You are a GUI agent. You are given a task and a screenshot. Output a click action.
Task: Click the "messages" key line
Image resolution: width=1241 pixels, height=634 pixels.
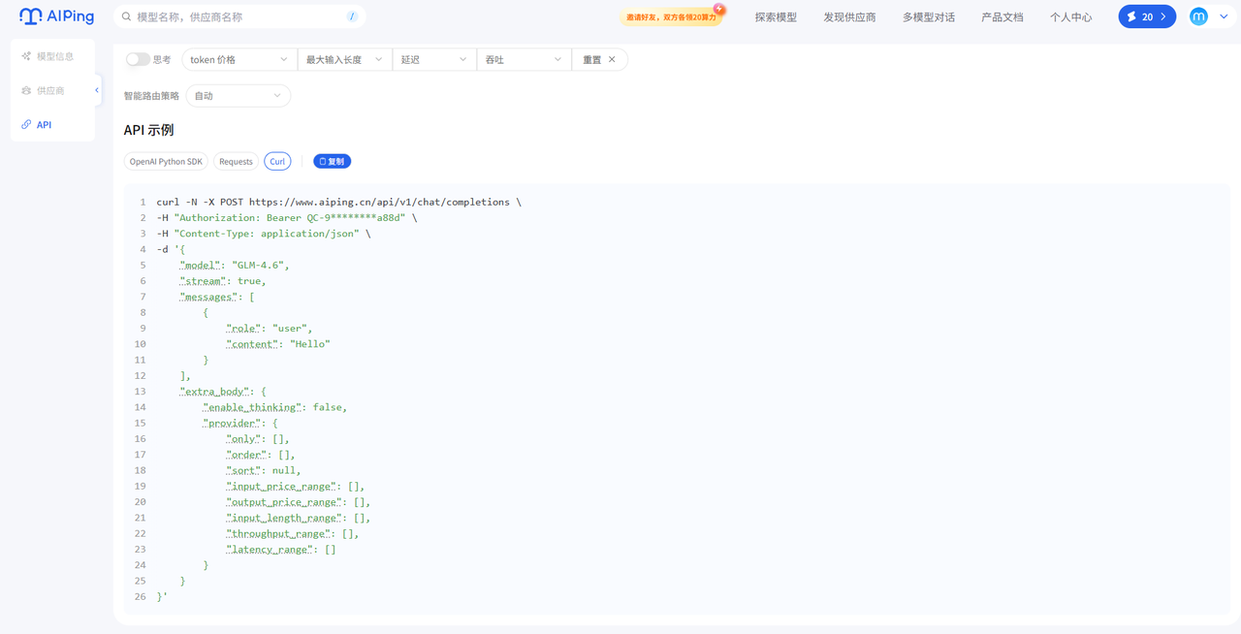(217, 297)
